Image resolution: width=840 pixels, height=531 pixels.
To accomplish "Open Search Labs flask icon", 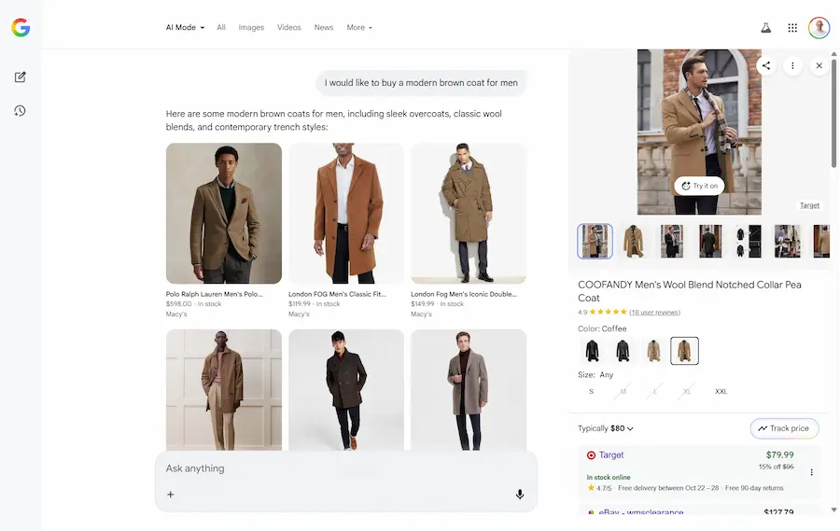I will click(766, 28).
